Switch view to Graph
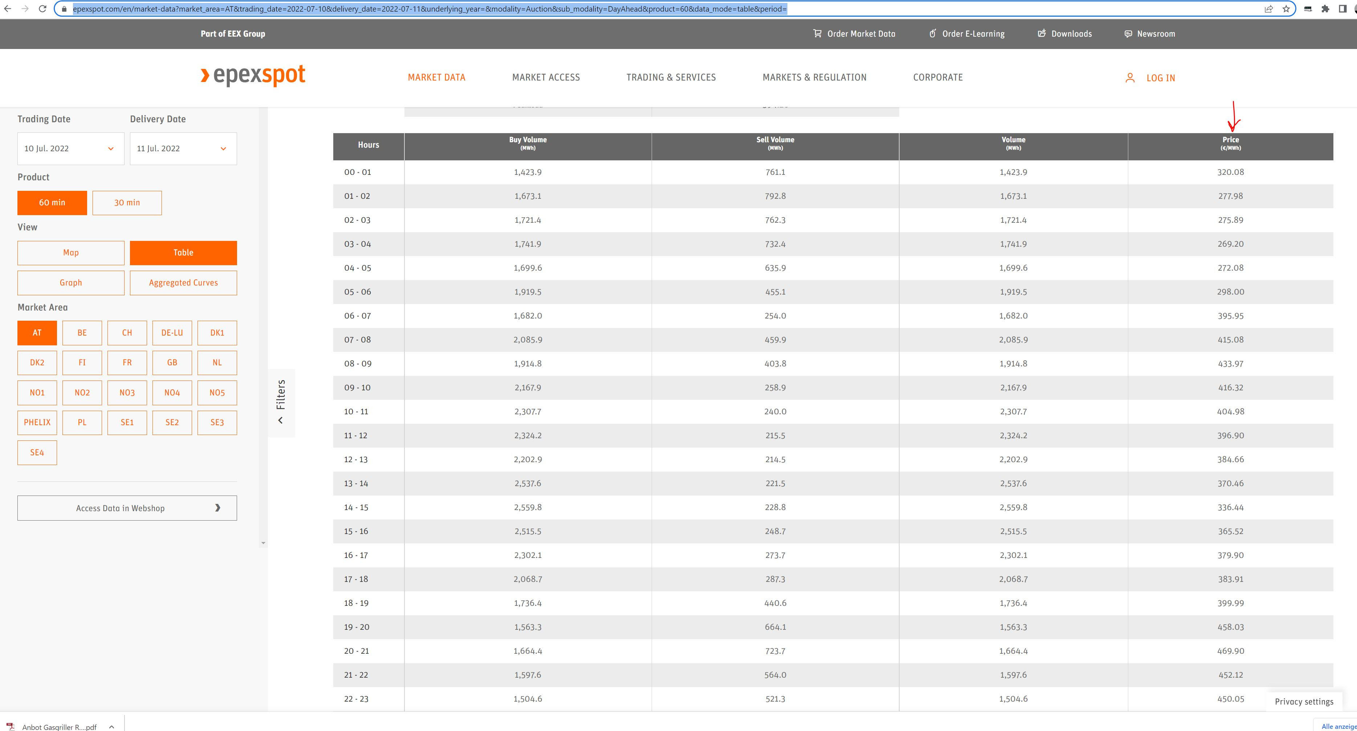 click(x=70, y=283)
